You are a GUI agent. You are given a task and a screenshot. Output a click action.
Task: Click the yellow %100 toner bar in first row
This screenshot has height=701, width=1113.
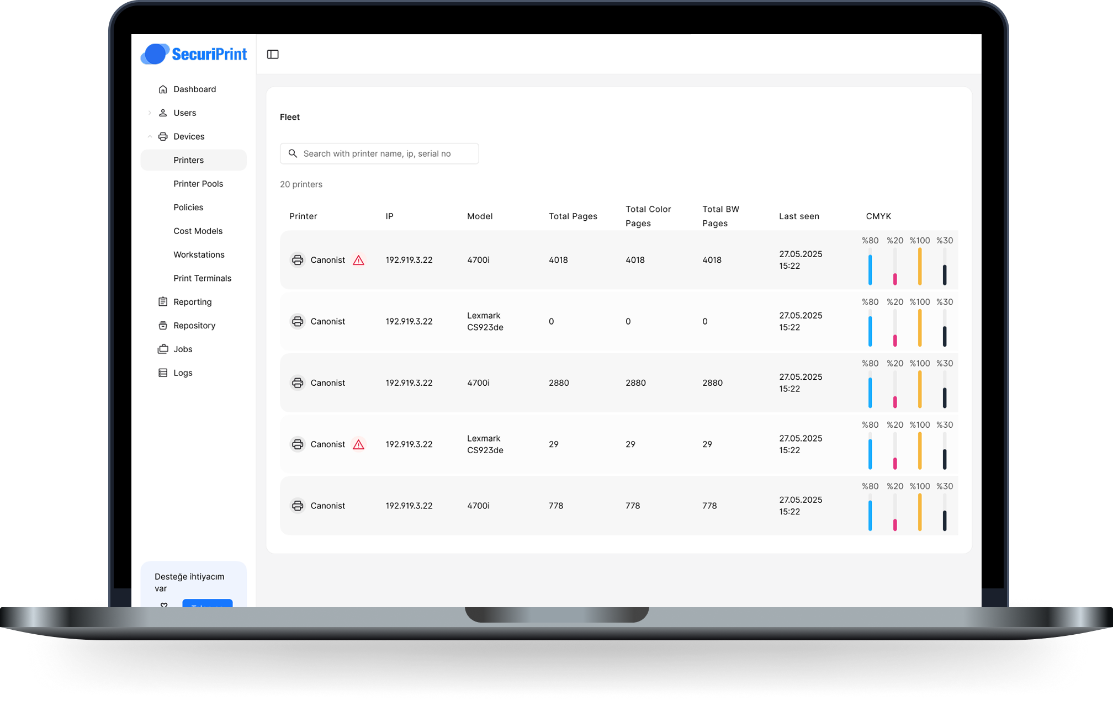click(x=919, y=267)
